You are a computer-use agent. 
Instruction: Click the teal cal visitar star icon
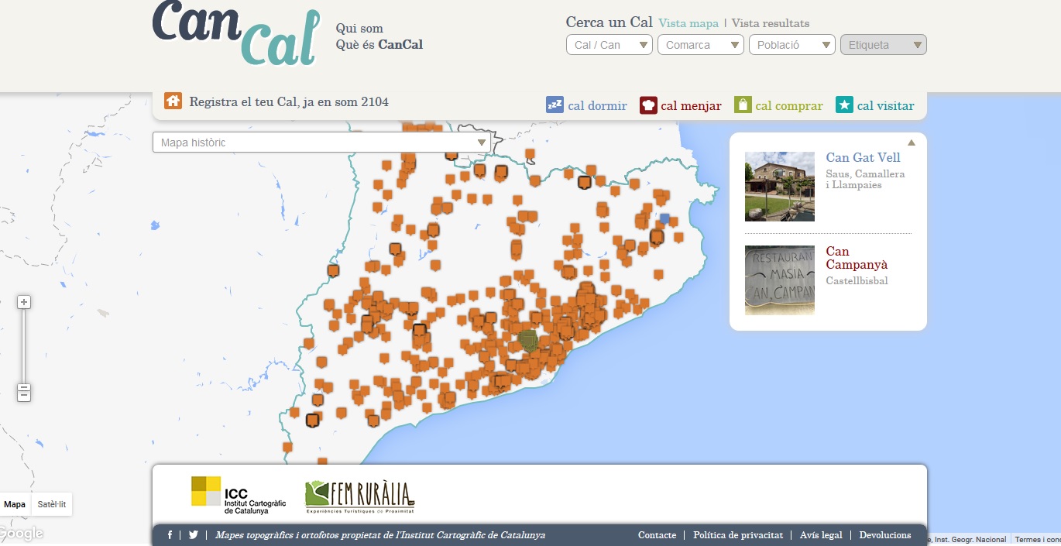tap(844, 105)
